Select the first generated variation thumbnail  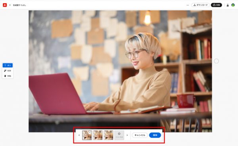[87, 135]
